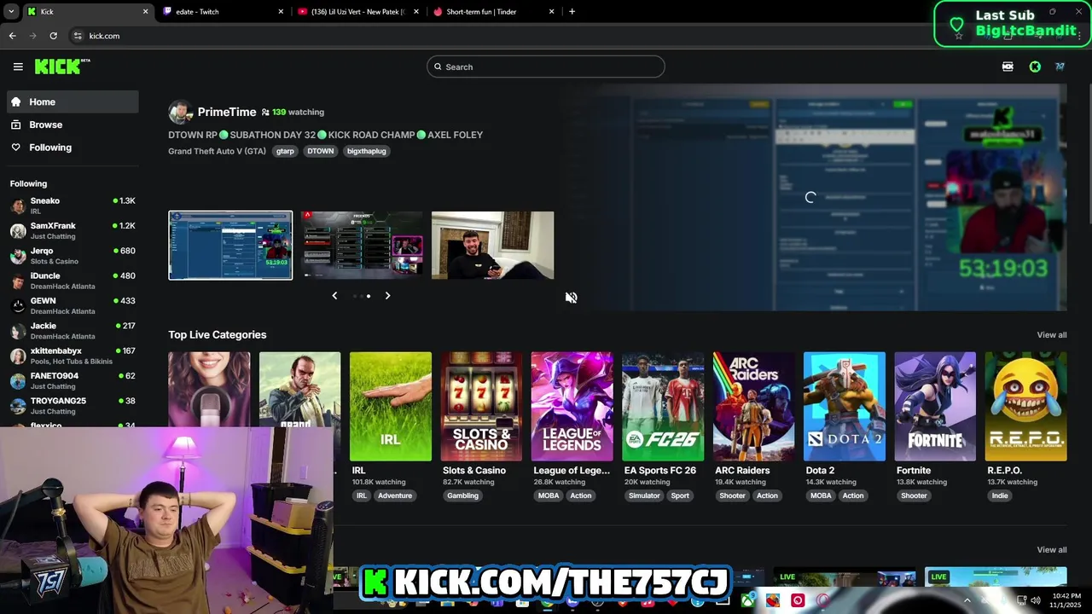Open the green K account icon
The height and width of the screenshot is (614, 1092).
click(x=1035, y=67)
